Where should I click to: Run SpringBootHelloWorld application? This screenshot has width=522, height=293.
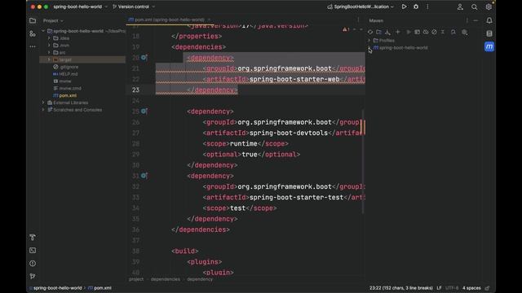404,7
